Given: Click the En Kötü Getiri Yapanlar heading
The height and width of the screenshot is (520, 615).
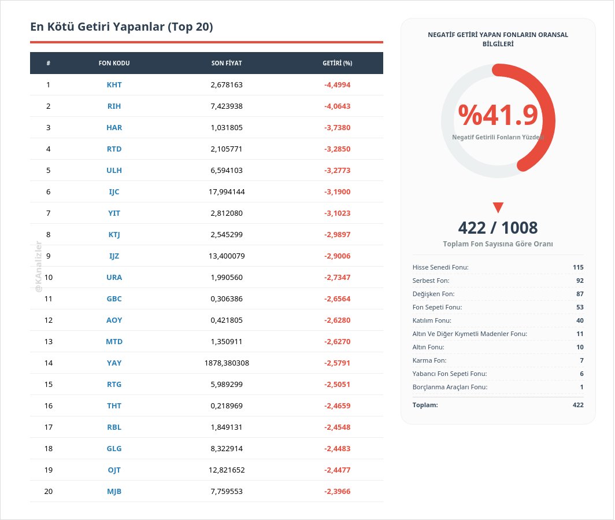Looking at the screenshot, I should 121,27.
